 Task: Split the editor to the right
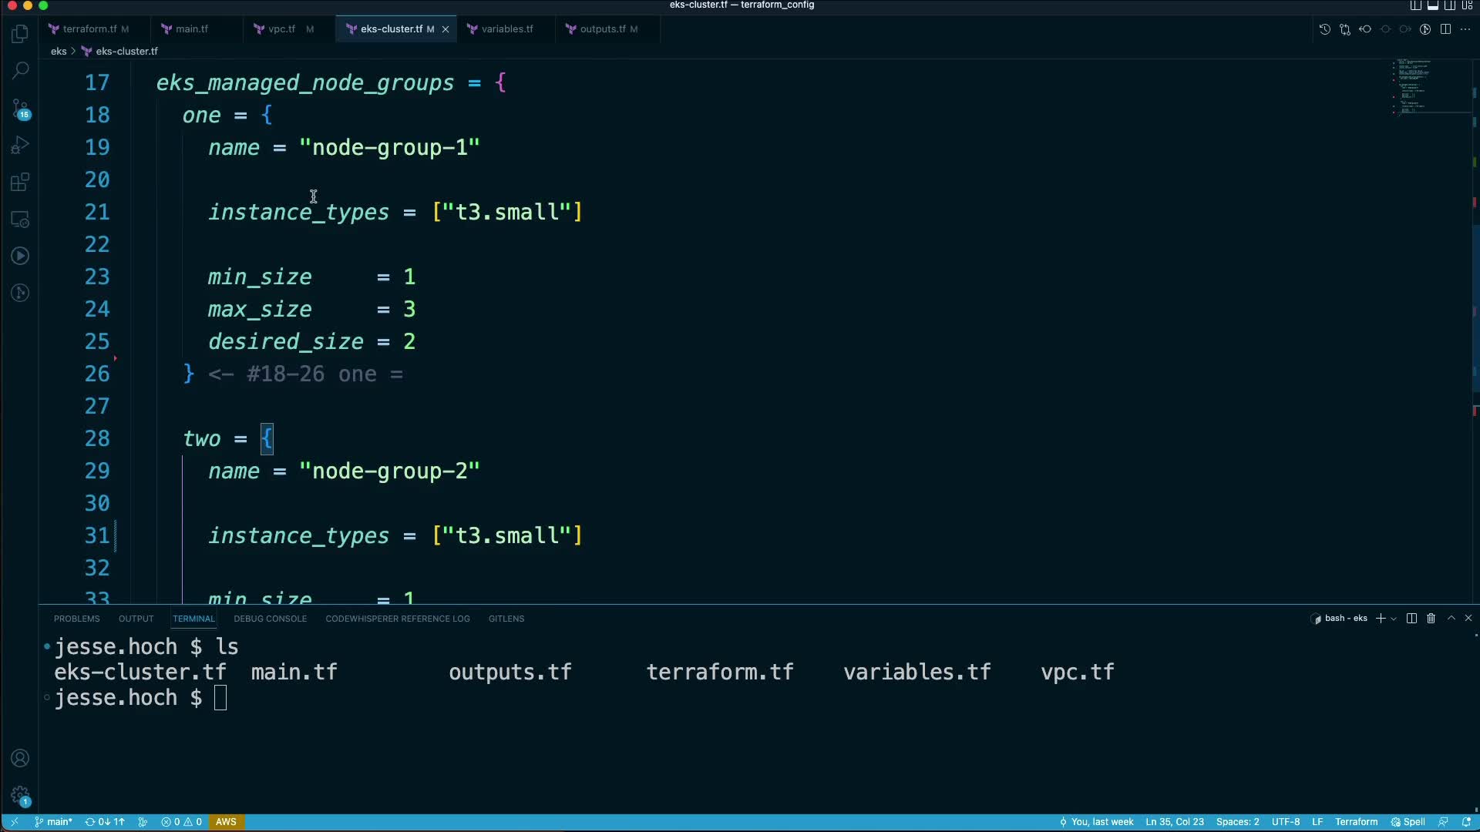pos(1445,29)
